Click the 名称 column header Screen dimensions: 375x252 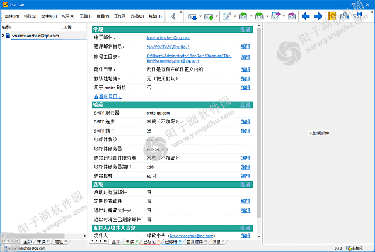31,27
